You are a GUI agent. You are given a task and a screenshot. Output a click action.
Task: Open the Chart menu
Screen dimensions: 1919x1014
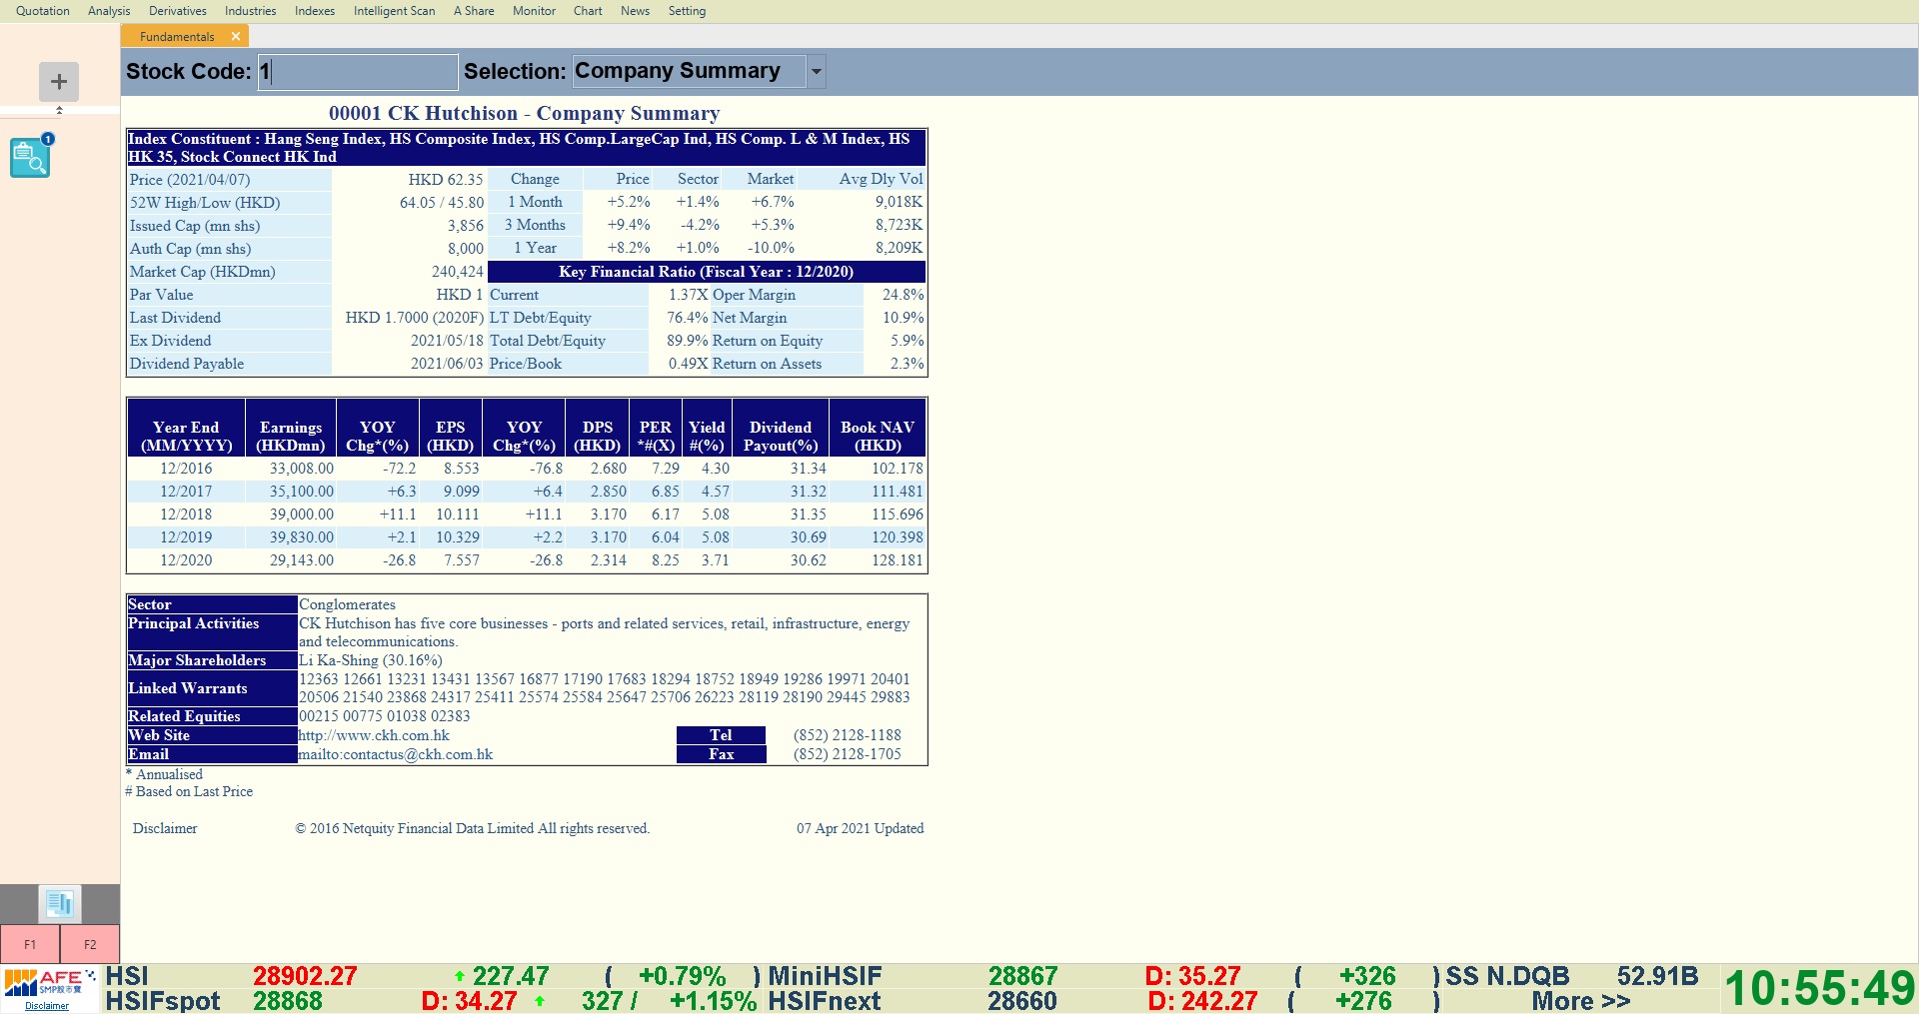(x=588, y=11)
